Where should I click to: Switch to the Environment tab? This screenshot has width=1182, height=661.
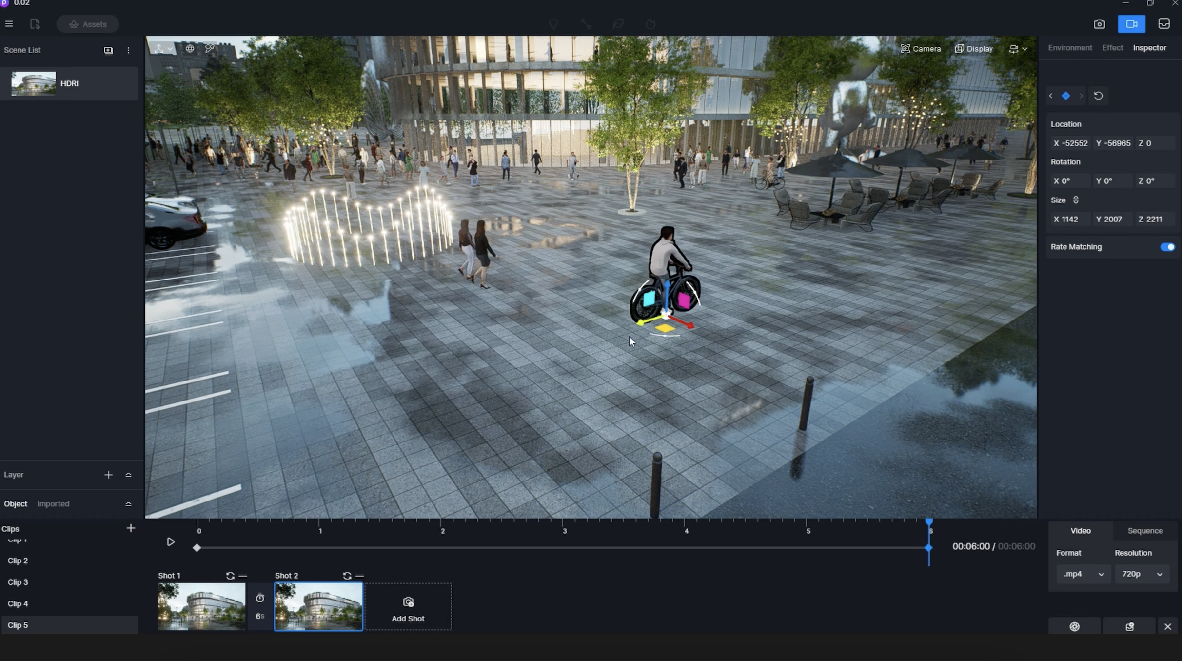pos(1070,48)
